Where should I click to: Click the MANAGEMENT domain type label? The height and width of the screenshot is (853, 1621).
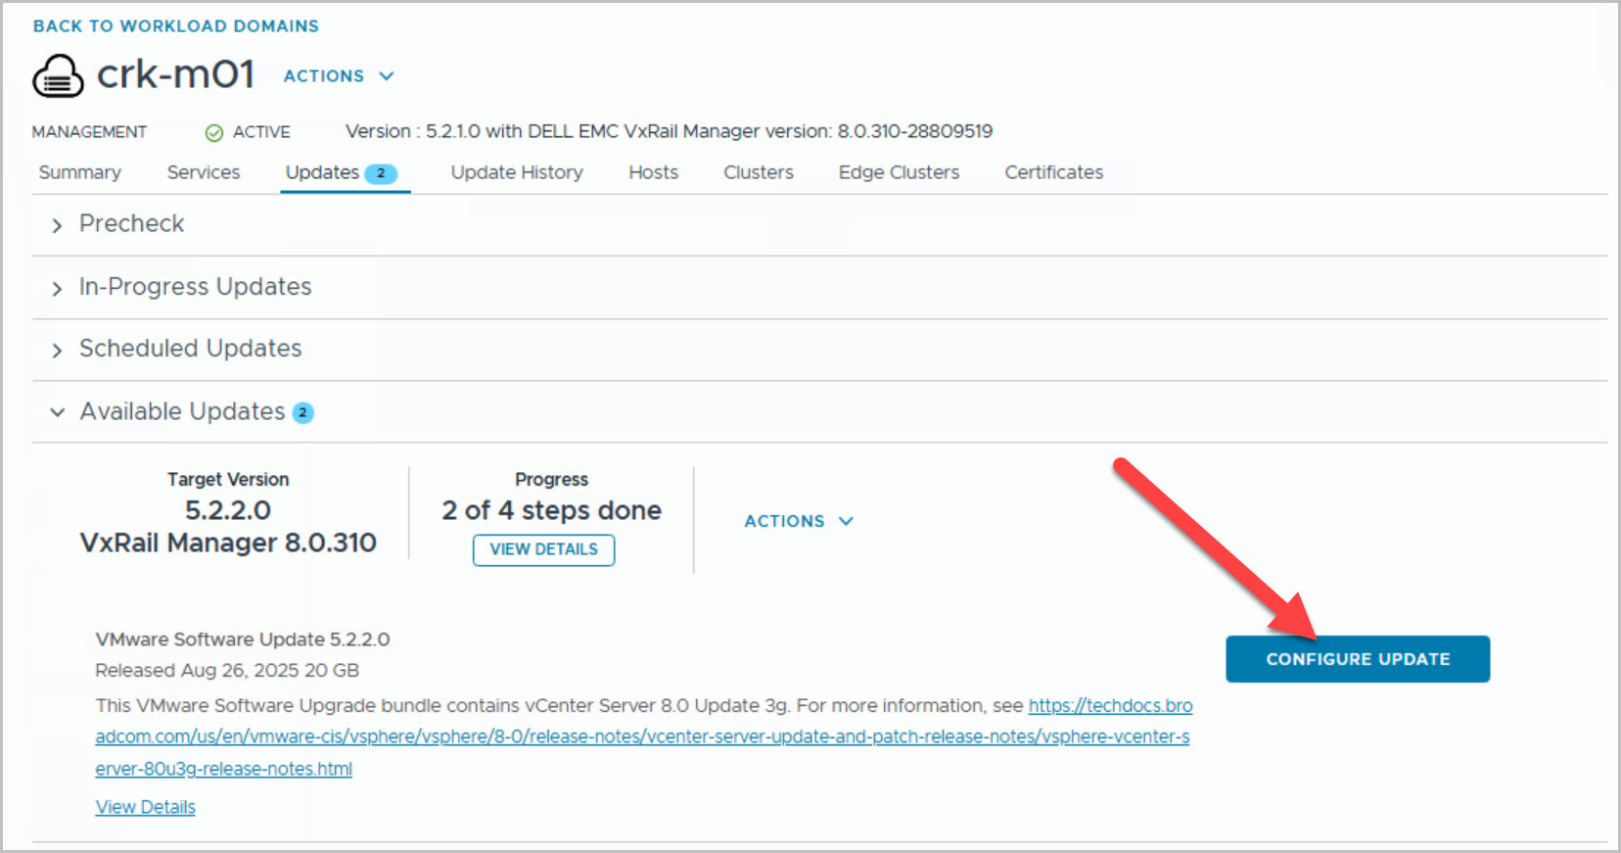pos(89,132)
